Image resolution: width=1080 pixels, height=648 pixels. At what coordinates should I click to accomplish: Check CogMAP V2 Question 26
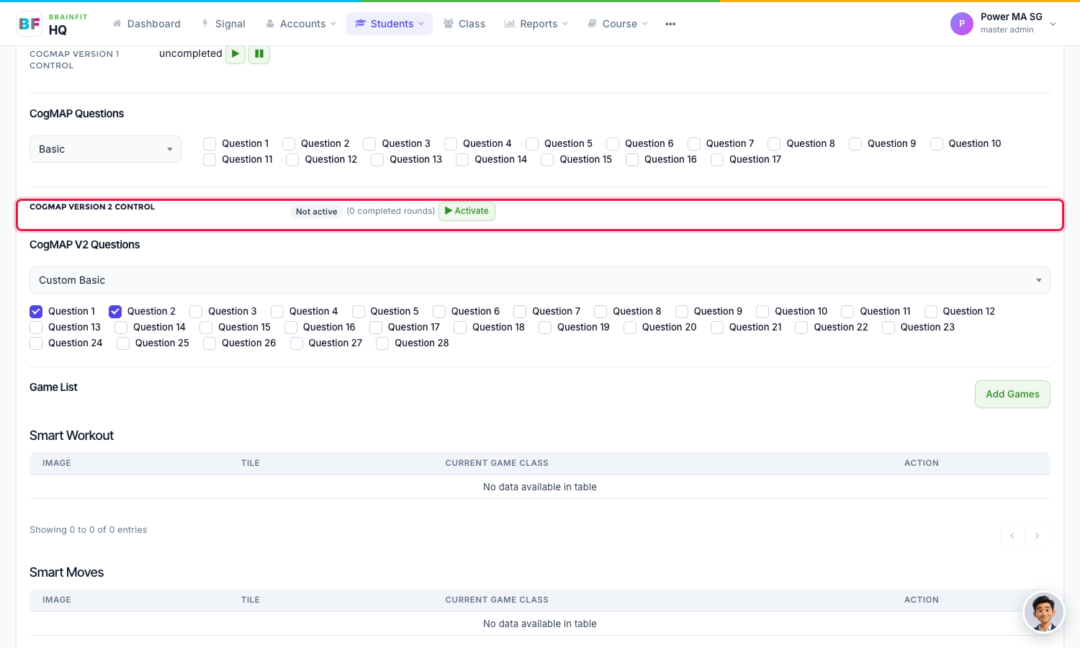[210, 343]
